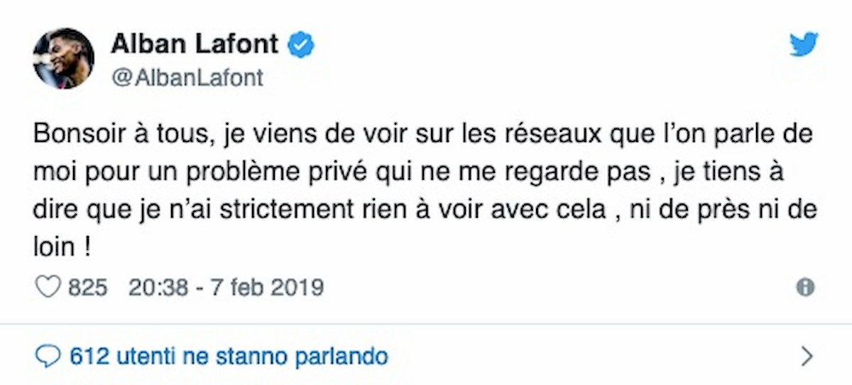Click the Alban Lafont display name
The height and width of the screenshot is (385, 852).
194,45
